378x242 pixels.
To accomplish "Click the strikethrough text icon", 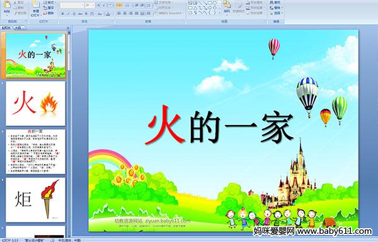I will point(80,14).
